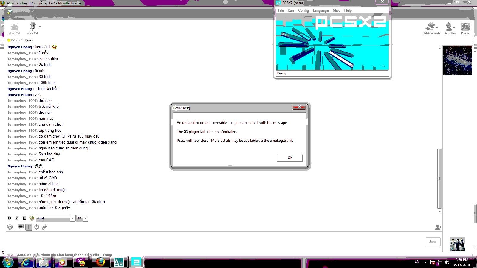Click the contact's display picture thumbnail

pos(457,60)
